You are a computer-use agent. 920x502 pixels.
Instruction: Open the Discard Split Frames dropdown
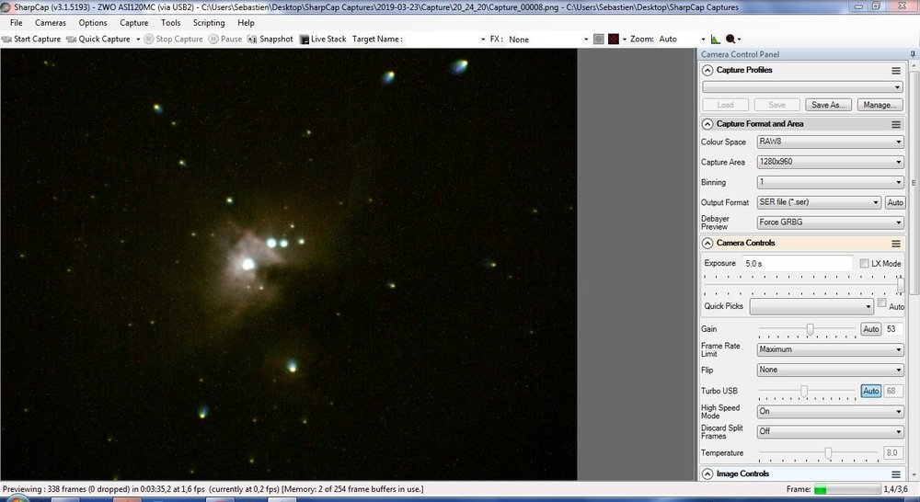[x=830, y=431]
